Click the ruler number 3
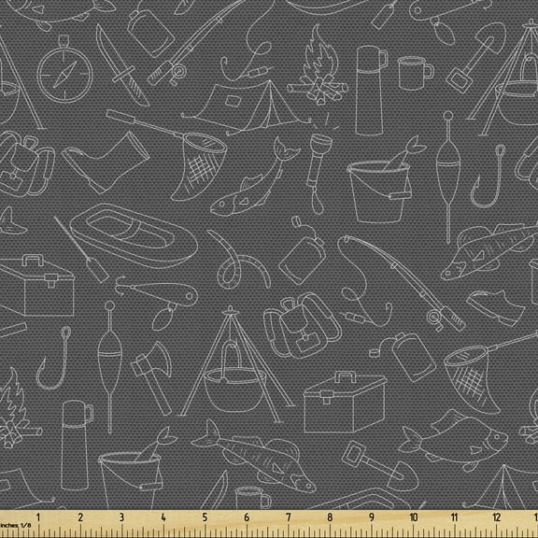This screenshot has width=538, height=538. click(121, 517)
